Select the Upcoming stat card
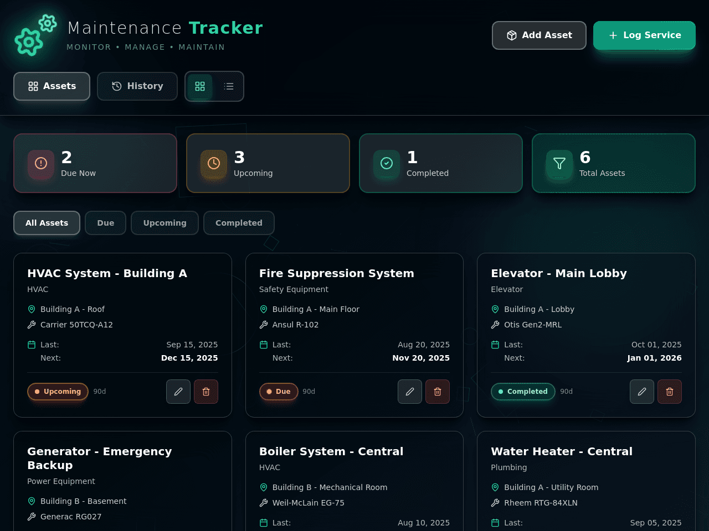Image resolution: width=709 pixels, height=531 pixels. [x=268, y=163]
